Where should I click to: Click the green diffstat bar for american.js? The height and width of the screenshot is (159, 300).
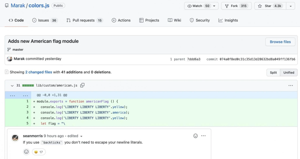click(28, 85)
